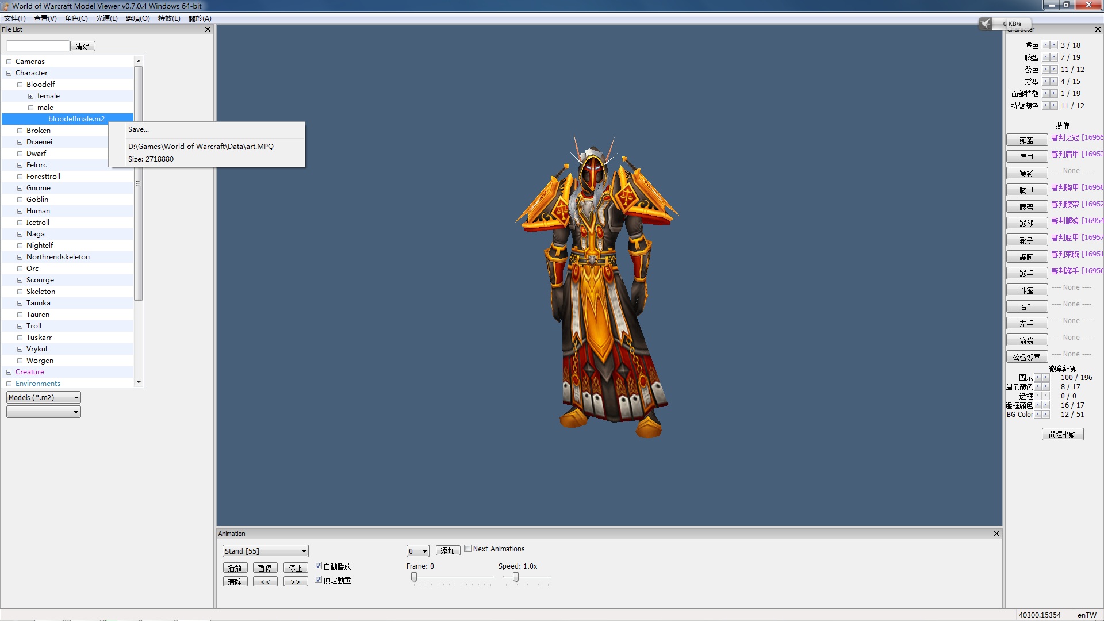Click the 頭盔 helmet equipment button

[x=1027, y=140]
